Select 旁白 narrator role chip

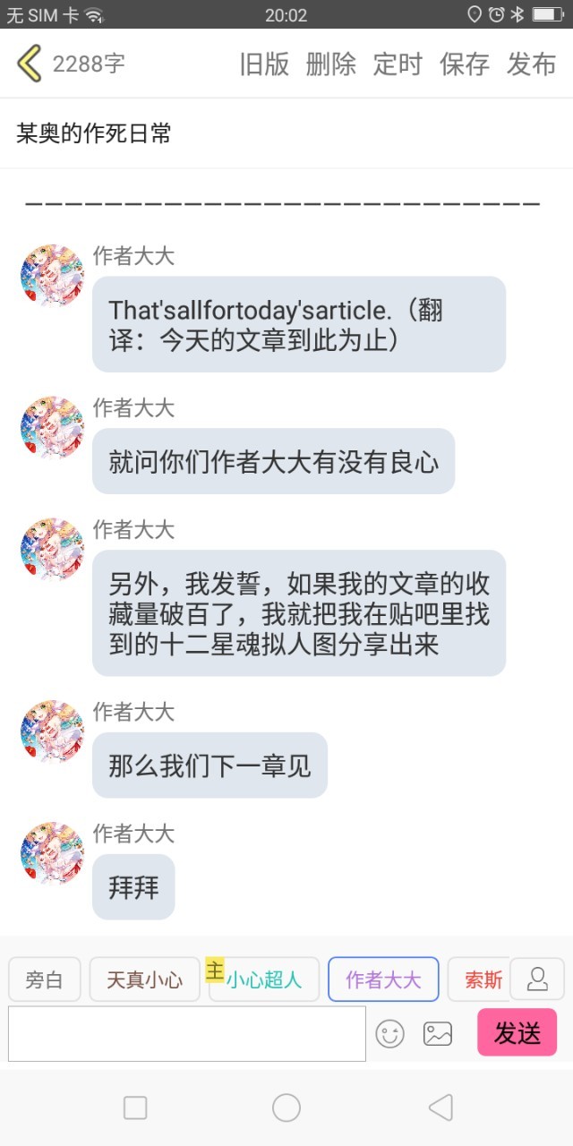click(45, 979)
